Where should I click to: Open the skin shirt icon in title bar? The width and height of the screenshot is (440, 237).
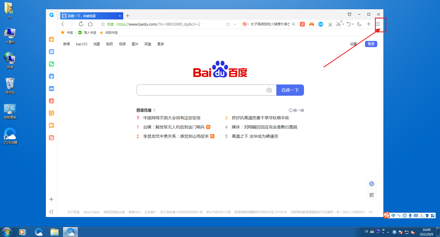[x=349, y=14]
